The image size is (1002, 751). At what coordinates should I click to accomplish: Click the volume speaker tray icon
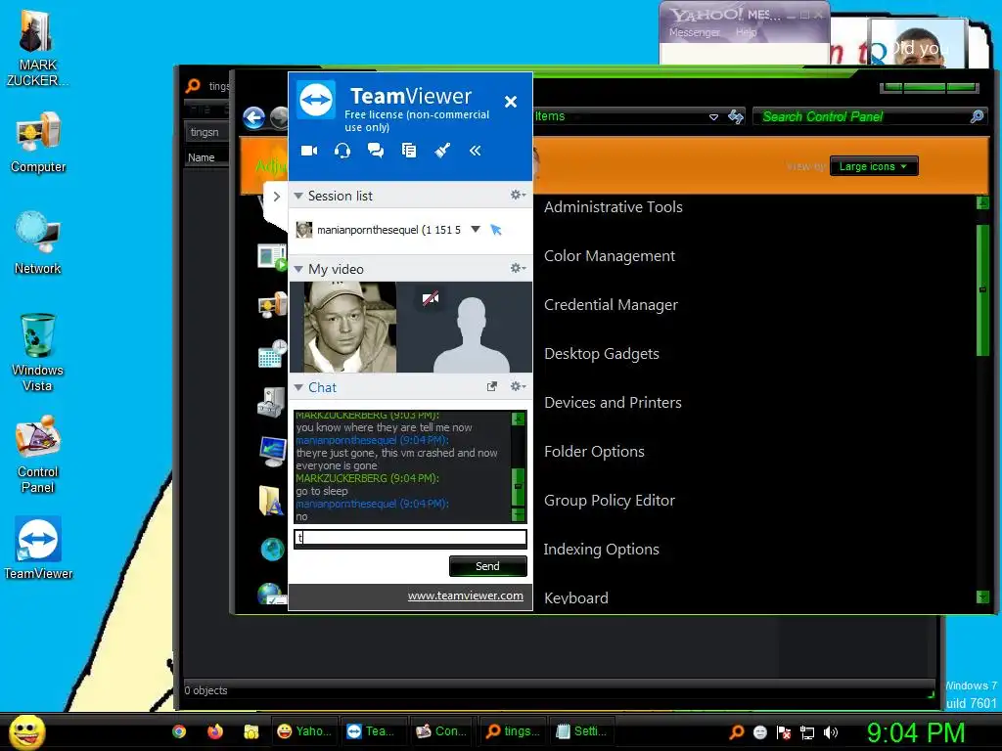click(x=831, y=732)
